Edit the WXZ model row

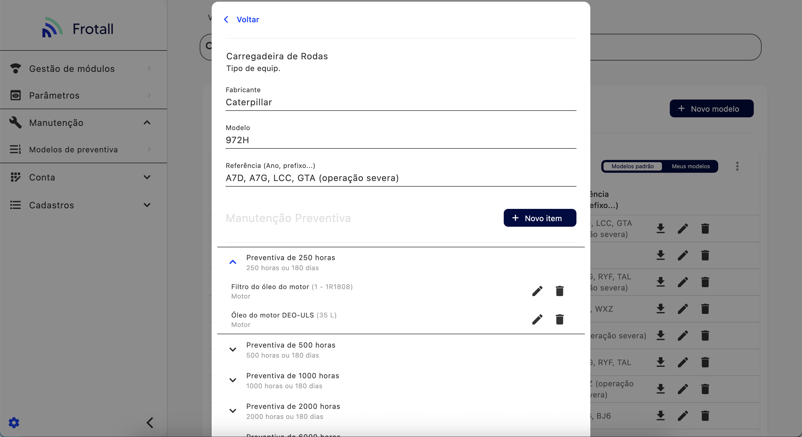(683, 309)
